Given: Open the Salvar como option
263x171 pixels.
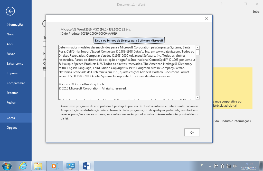Looking at the screenshot, I should pos(15,64).
